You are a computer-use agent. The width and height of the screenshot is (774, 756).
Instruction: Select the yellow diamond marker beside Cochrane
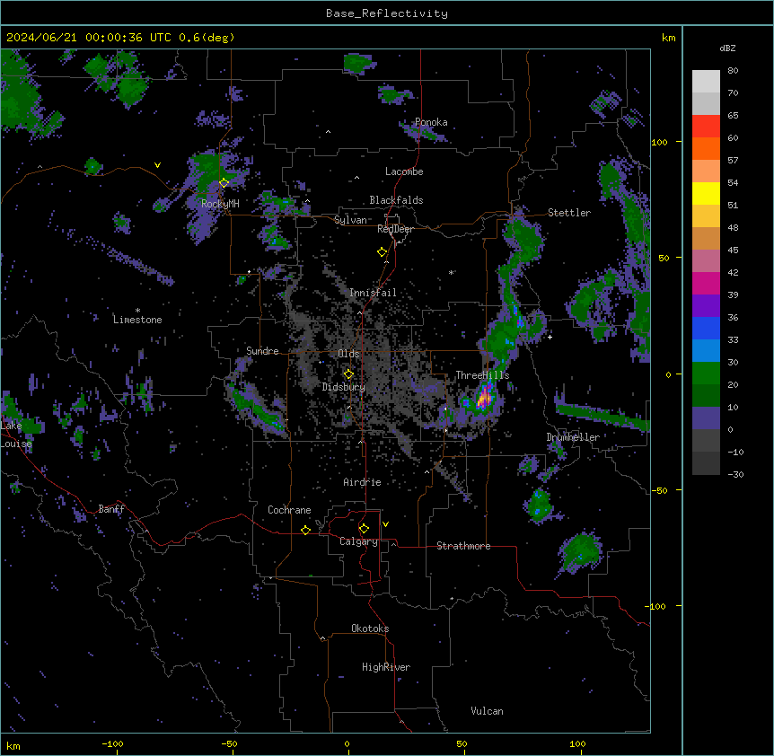pos(305,530)
